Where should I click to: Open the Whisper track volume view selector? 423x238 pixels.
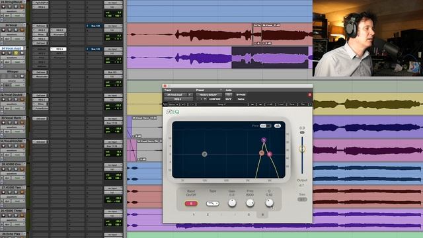click(13, 81)
